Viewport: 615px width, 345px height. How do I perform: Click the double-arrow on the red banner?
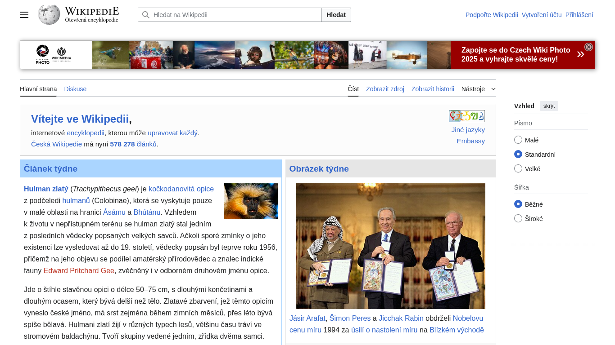point(580,55)
